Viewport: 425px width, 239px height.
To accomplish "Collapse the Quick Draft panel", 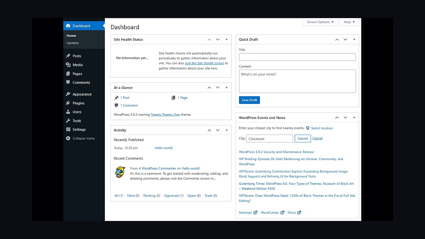I will [354, 39].
